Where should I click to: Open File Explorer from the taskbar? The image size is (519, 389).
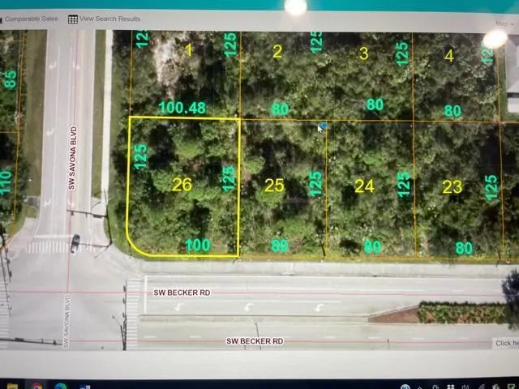(x=12, y=386)
